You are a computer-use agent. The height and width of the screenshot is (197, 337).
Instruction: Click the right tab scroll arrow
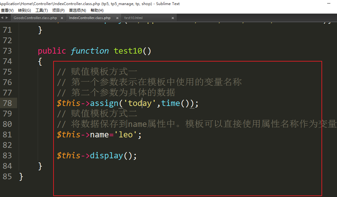(x=7, y=18)
